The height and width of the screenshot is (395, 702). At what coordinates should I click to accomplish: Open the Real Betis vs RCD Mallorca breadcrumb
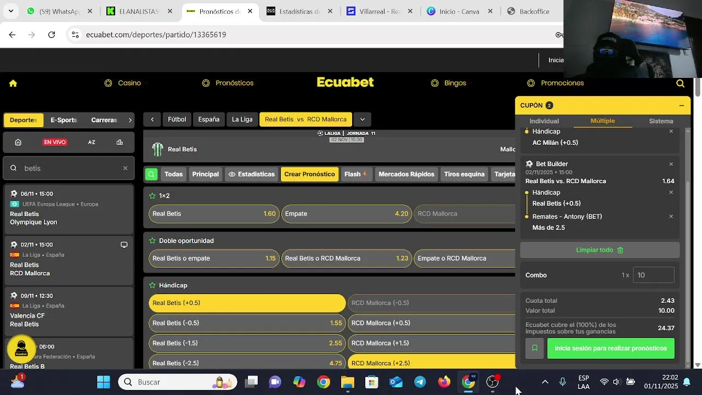[305, 120]
